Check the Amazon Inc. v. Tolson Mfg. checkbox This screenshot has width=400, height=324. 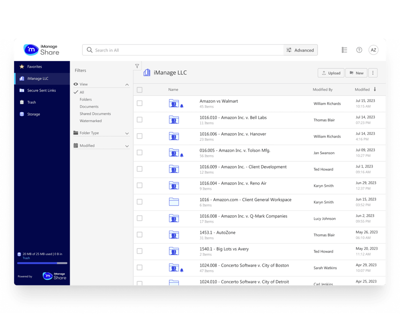click(x=139, y=153)
